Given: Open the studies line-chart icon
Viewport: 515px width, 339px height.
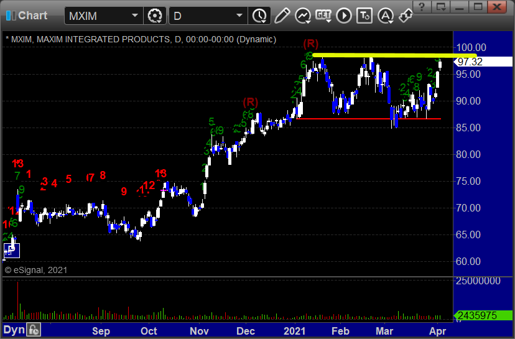Looking at the screenshot, I should click(x=303, y=16).
